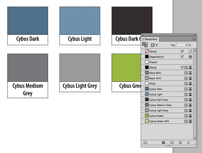202x153 pixels.
Task: Click the scrollbar up arrow in Swatches list
Action: coord(195,51)
